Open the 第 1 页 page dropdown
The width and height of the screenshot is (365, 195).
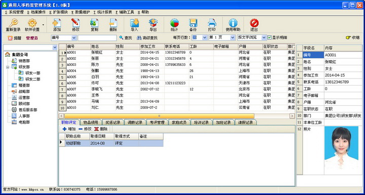pos(233,37)
